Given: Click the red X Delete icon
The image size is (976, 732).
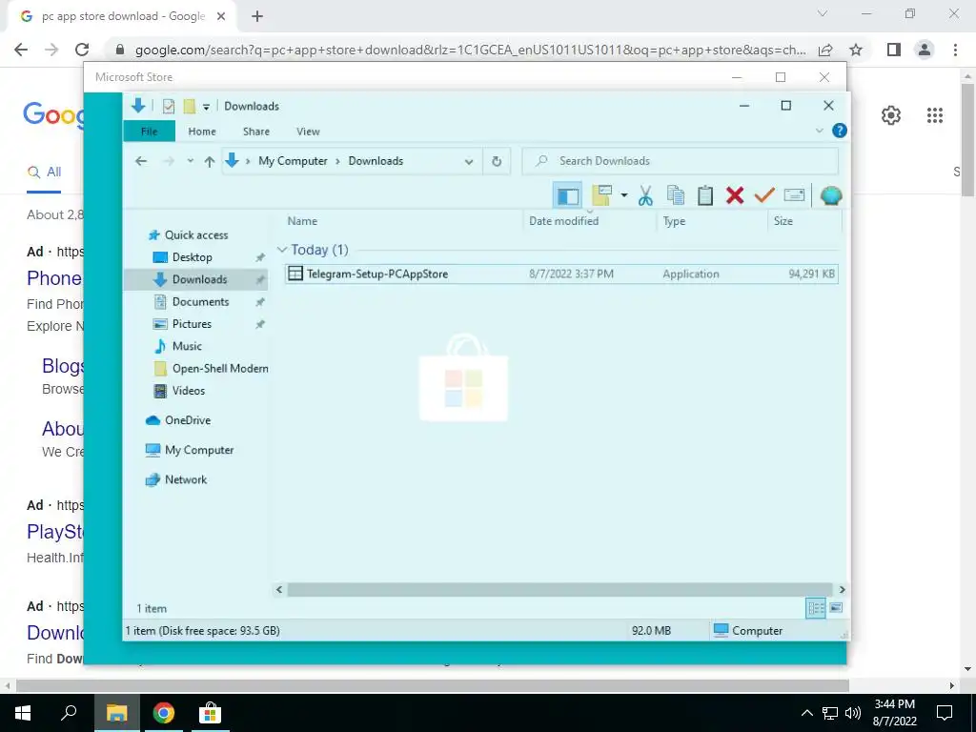Looking at the screenshot, I should (735, 195).
